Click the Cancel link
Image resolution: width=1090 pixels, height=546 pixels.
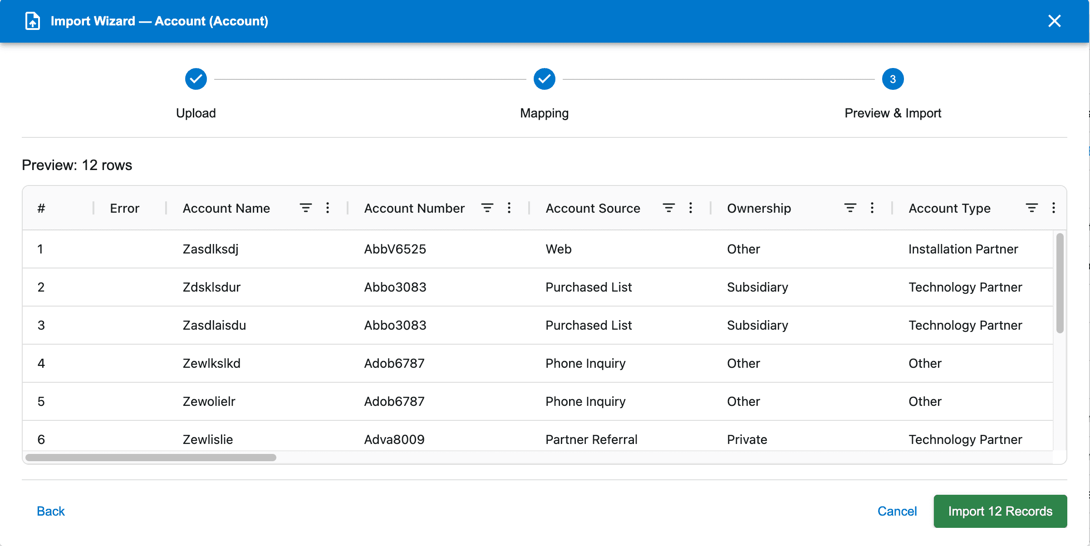point(897,511)
